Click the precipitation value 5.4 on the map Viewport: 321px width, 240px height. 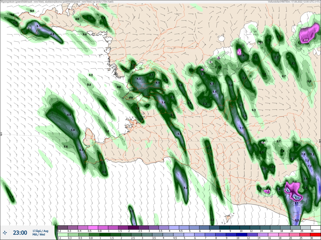tap(164, 102)
